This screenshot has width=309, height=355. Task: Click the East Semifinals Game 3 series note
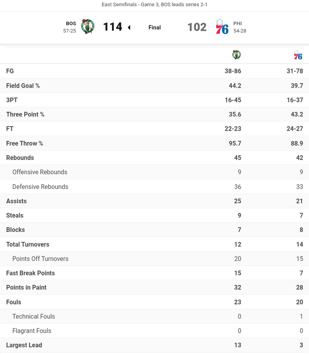154,5
